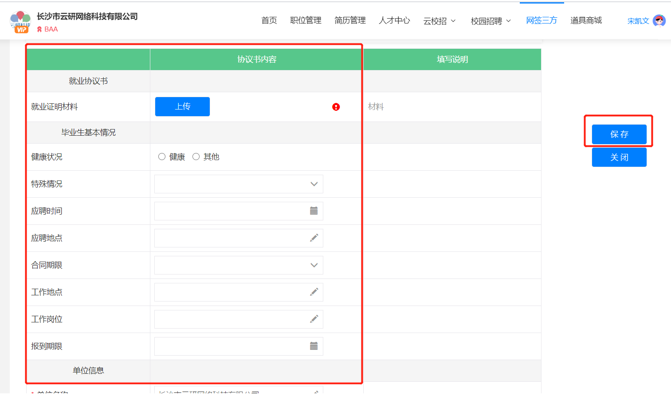Select the 其他 radio option
671x396 pixels.
click(196, 156)
